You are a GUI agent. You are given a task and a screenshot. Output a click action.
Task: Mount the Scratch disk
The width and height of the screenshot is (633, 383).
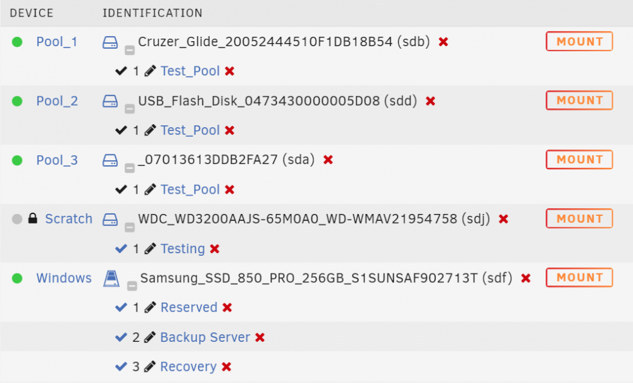pyautogui.click(x=579, y=218)
